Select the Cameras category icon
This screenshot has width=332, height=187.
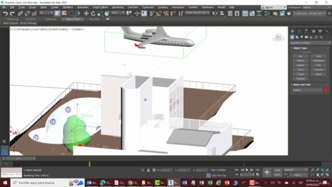click(x=307, y=37)
